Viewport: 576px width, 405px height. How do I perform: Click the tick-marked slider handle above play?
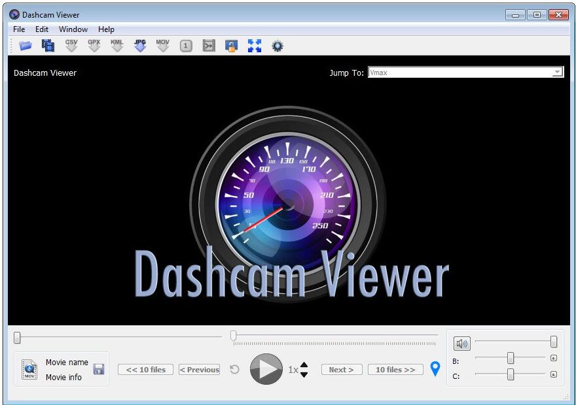pyautogui.click(x=233, y=335)
